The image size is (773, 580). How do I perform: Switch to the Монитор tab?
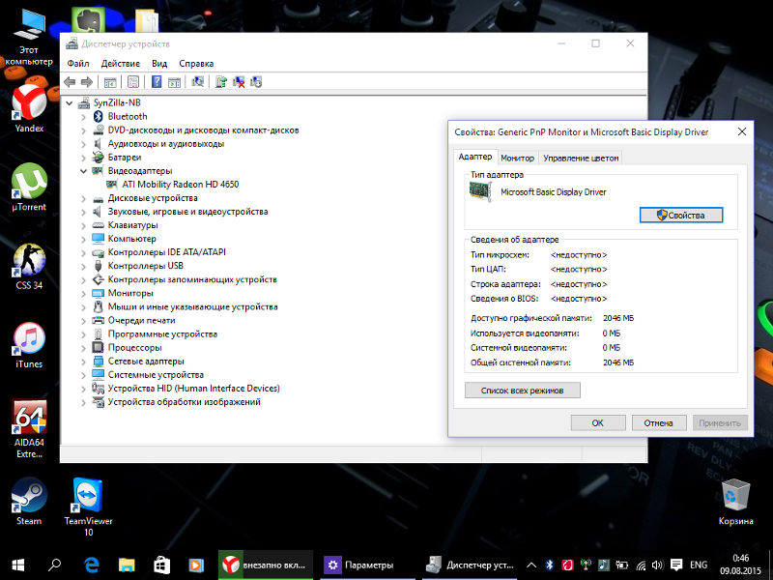pos(518,158)
